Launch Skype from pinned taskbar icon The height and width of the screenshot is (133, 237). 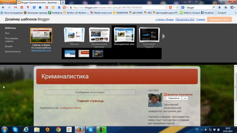coord(15,130)
